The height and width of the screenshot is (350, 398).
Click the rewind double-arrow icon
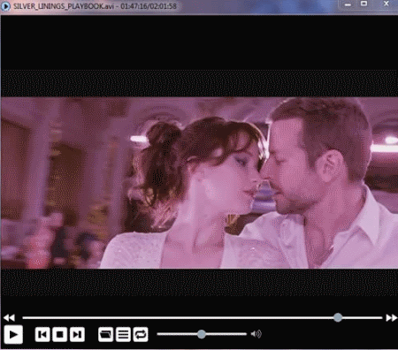[x=9, y=317]
